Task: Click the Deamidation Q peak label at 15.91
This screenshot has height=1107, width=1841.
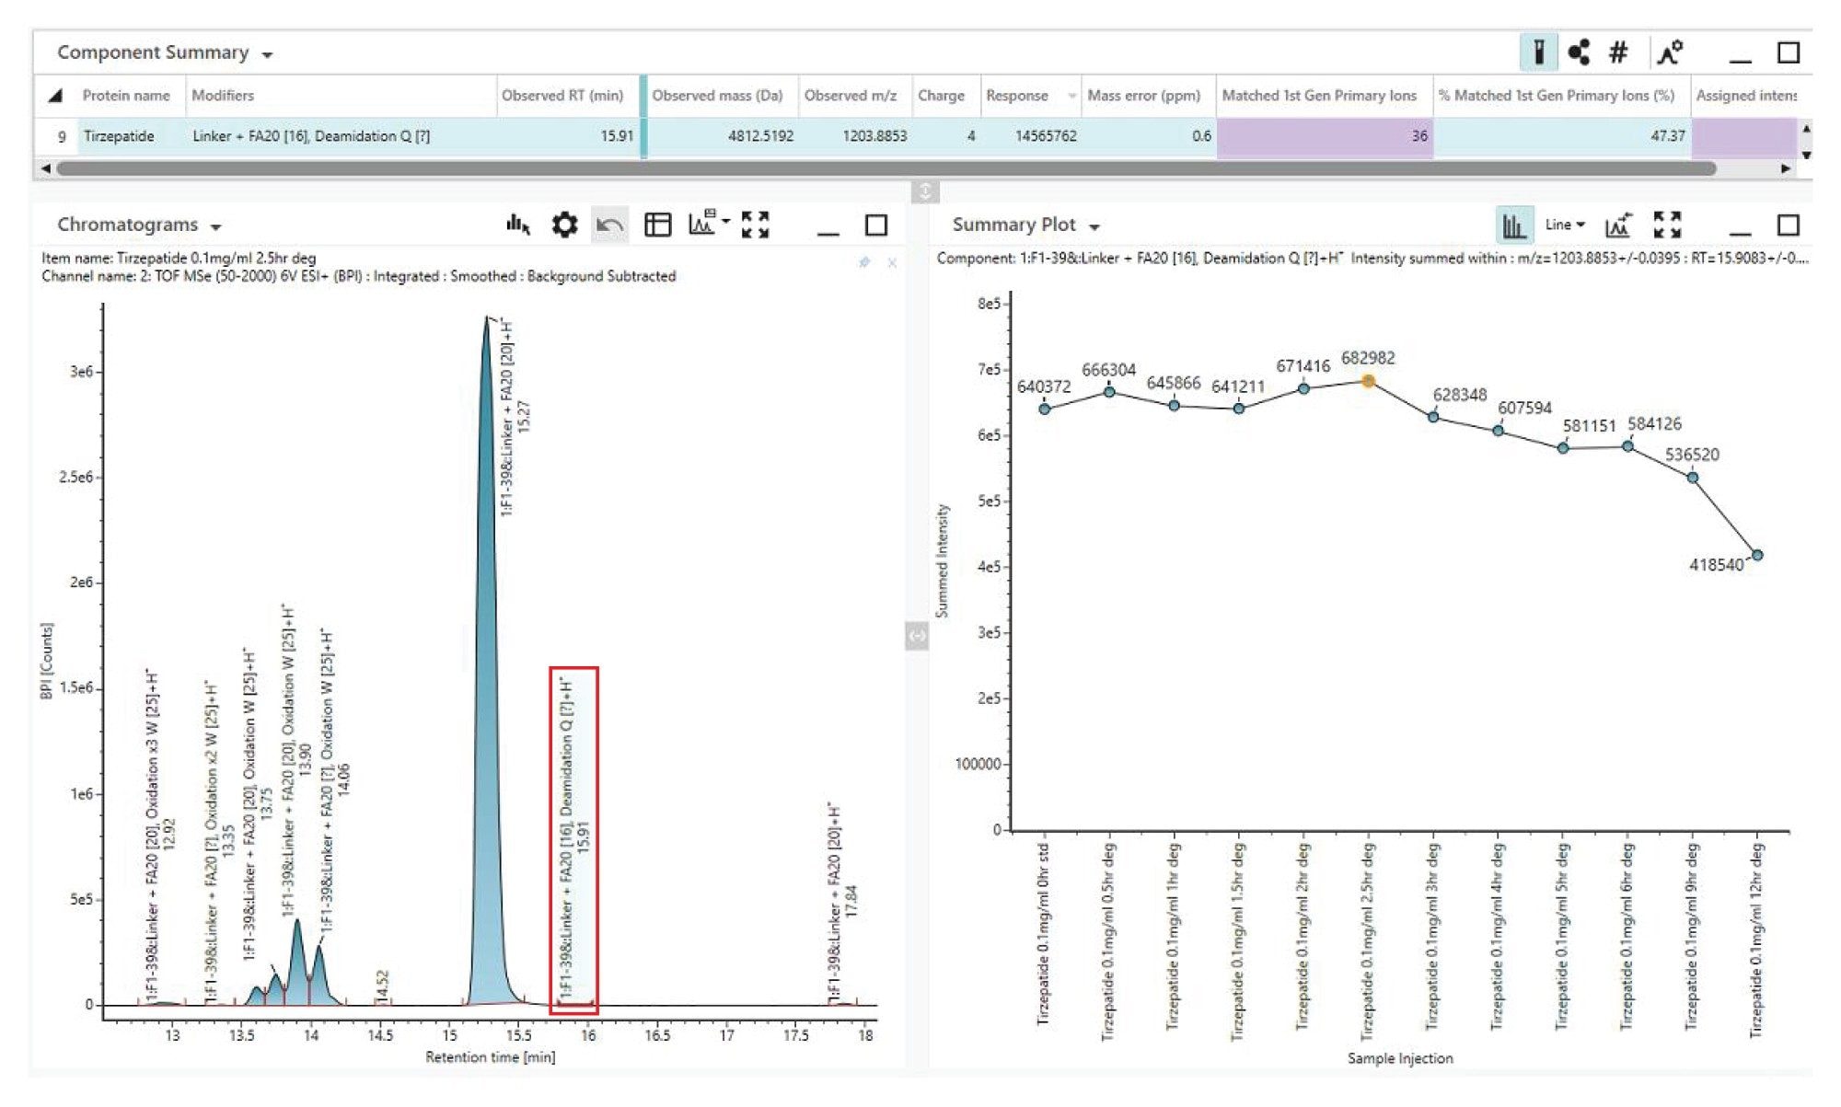Action: (x=574, y=839)
